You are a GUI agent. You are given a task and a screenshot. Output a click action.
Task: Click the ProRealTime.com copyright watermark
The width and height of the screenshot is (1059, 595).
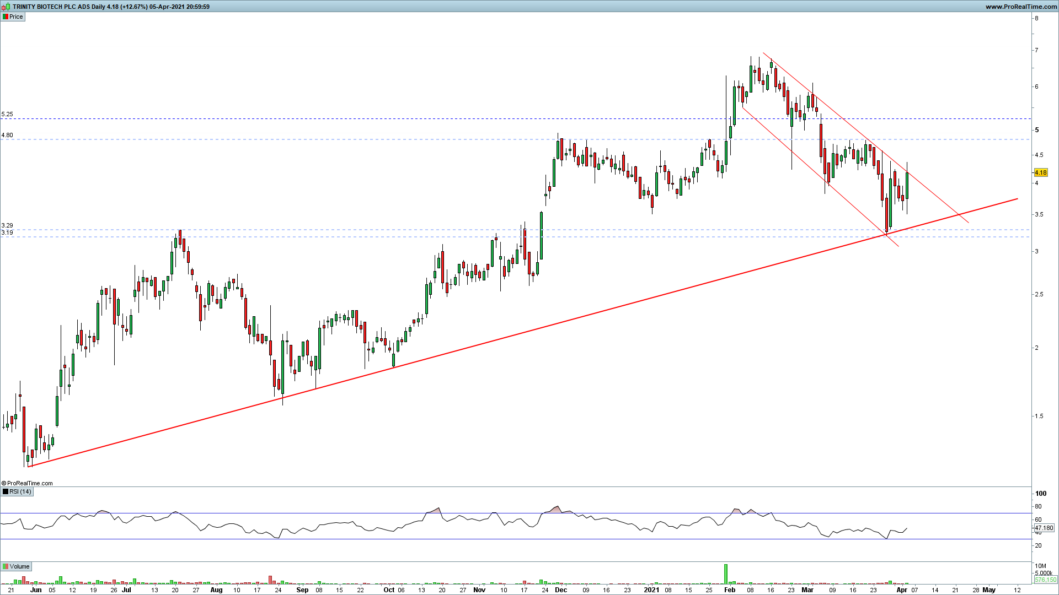[27, 483]
